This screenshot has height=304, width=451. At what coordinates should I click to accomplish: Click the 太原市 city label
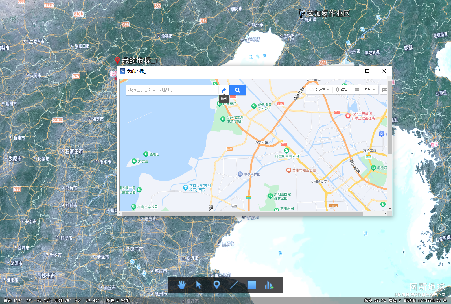[15, 158]
